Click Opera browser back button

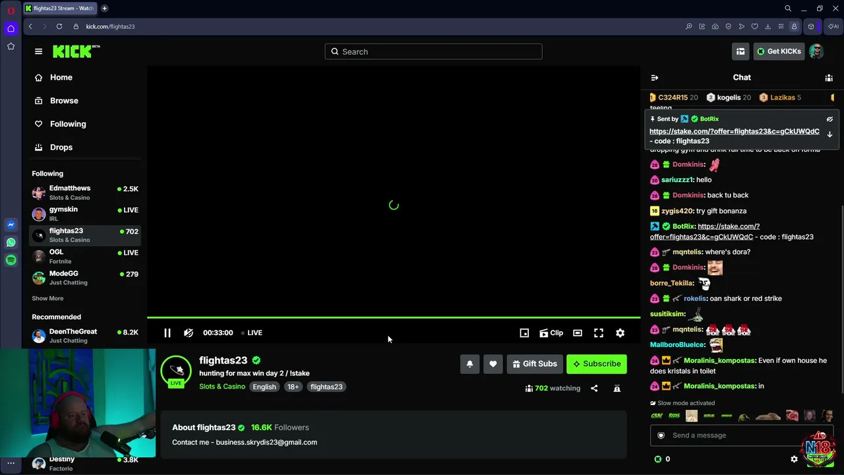(30, 26)
